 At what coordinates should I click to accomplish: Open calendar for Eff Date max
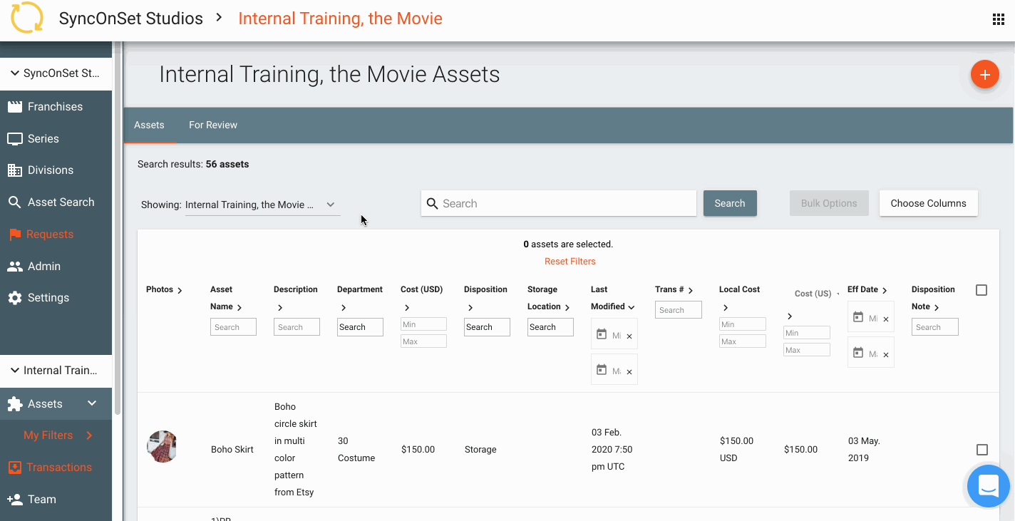(x=858, y=353)
